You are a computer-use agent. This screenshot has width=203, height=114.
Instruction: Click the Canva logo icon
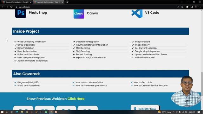79,14
